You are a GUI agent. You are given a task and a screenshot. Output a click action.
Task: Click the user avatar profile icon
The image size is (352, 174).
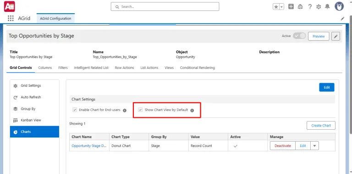[339, 6]
